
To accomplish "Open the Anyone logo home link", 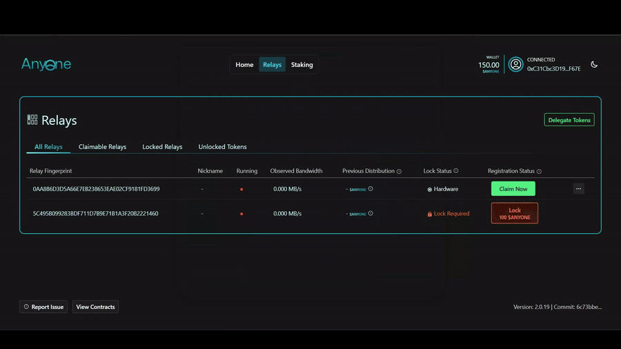I will coord(46,65).
